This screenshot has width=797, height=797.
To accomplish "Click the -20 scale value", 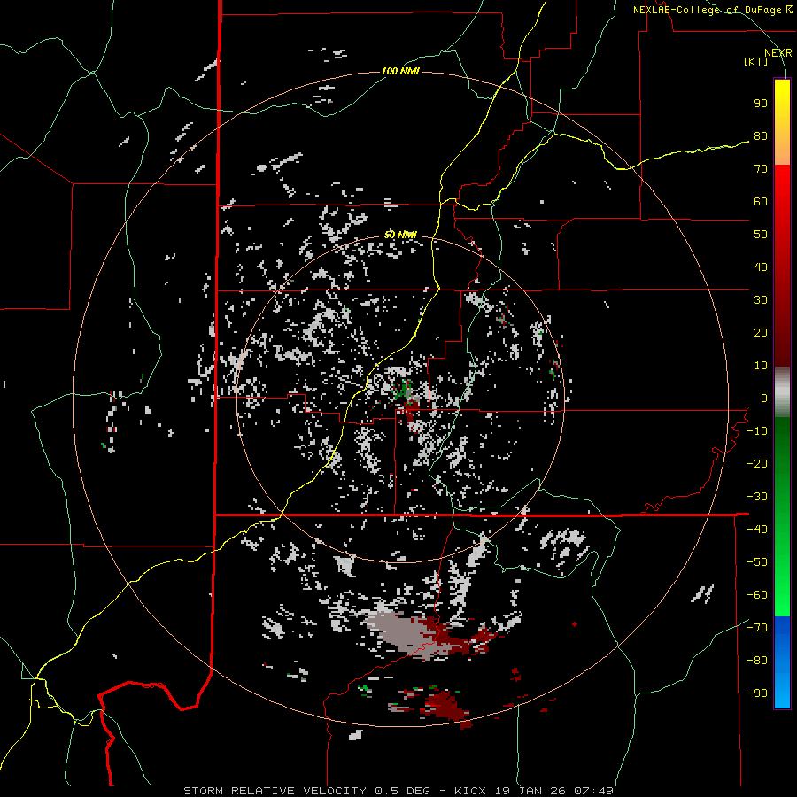I will pyautogui.click(x=757, y=464).
